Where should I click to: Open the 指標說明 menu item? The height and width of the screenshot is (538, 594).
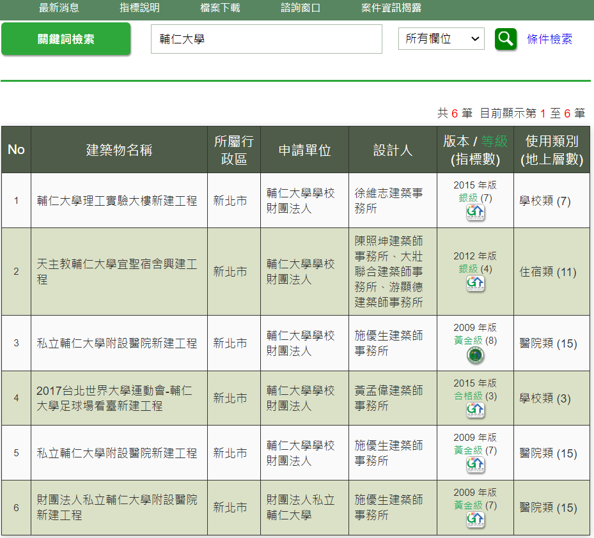[x=139, y=8]
